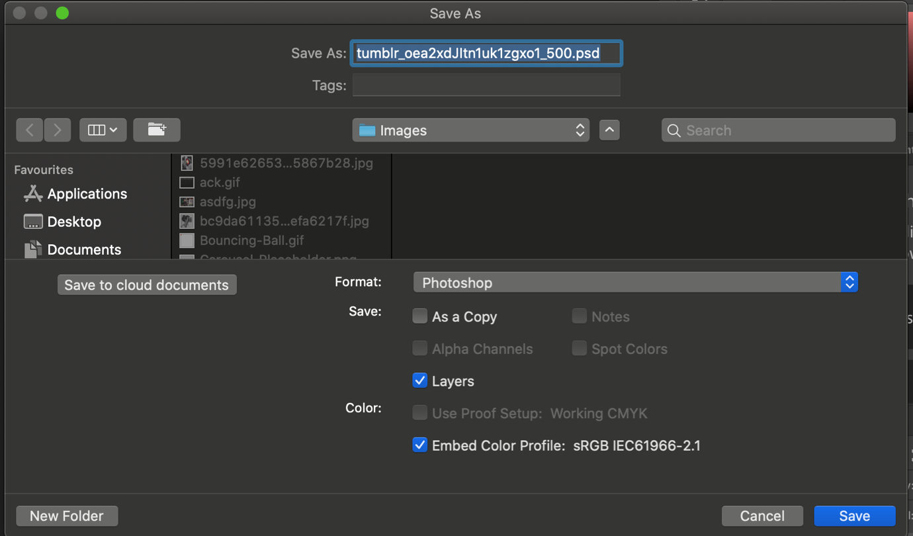Open the column view mode selector
The image size is (913, 536).
click(103, 130)
